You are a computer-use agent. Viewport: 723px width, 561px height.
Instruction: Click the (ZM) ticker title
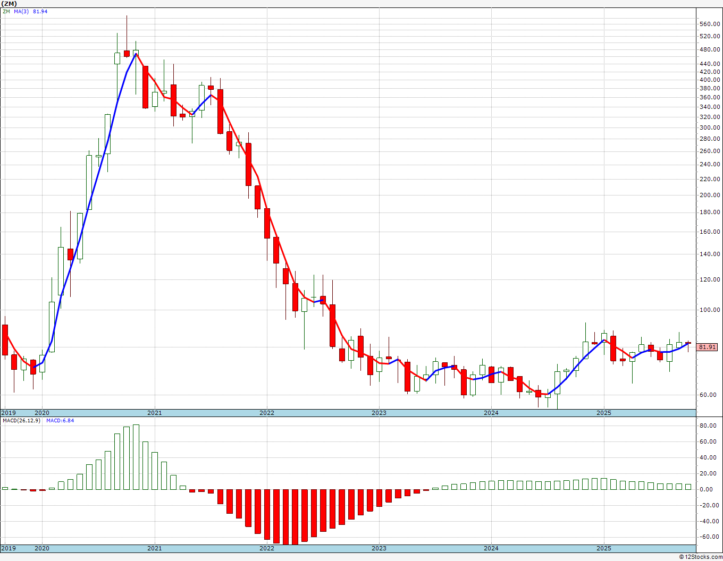coord(10,4)
